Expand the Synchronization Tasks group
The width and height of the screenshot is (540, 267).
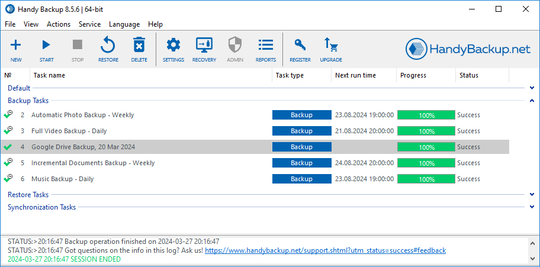pos(532,207)
